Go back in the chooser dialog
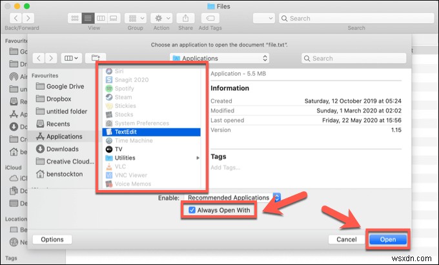Image resolution: width=439 pixels, height=265 pixels. click(39, 58)
